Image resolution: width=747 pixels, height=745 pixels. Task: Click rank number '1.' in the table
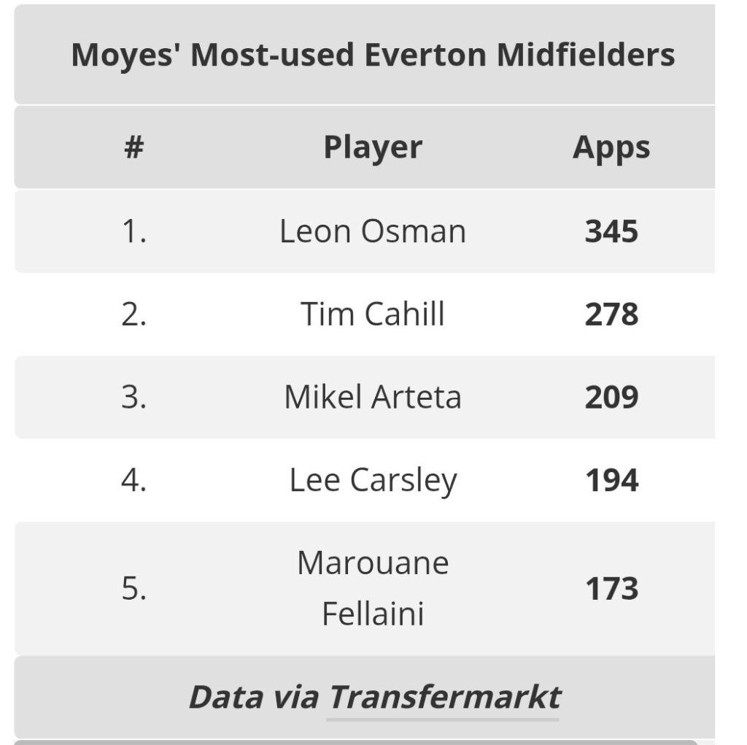click(x=133, y=231)
